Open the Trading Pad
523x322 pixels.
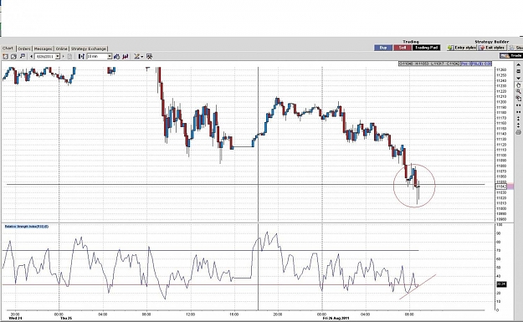(426, 48)
